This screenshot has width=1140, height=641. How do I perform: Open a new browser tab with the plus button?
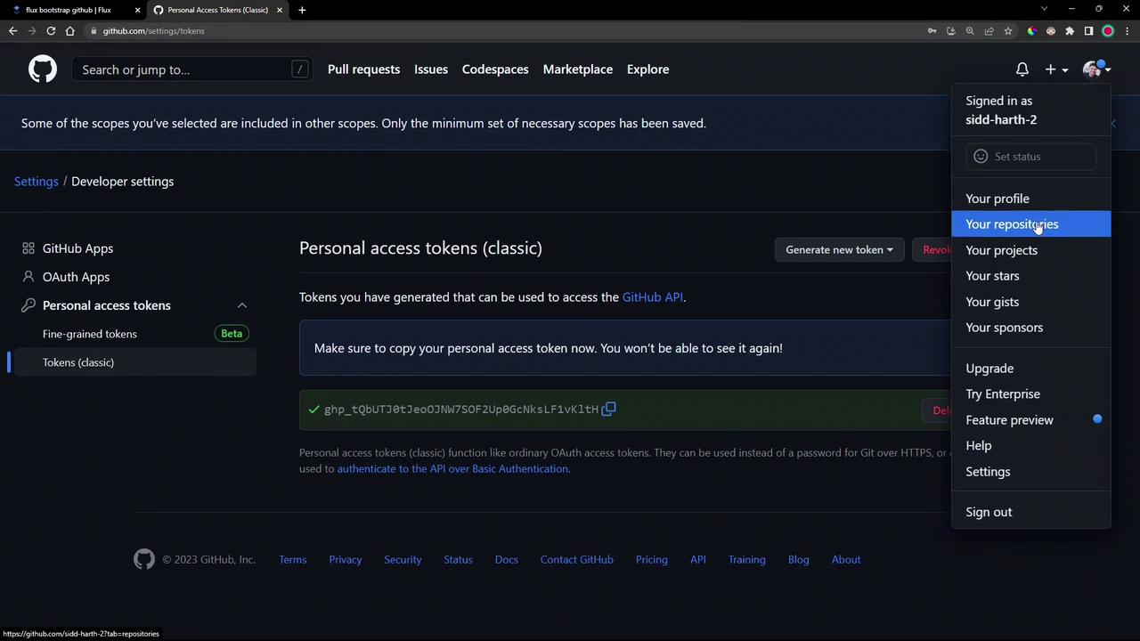coord(302,10)
